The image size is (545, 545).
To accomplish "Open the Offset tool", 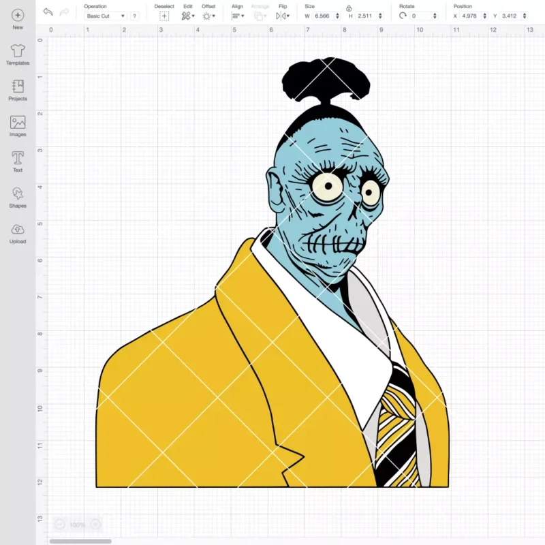I will [x=208, y=16].
